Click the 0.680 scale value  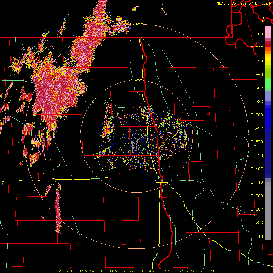pyautogui.click(x=257, y=115)
